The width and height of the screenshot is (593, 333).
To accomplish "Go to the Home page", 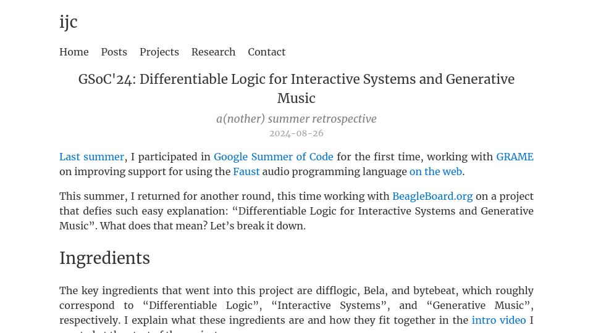I will click(74, 52).
